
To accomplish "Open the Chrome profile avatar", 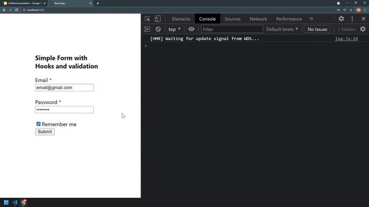I will (359, 10).
